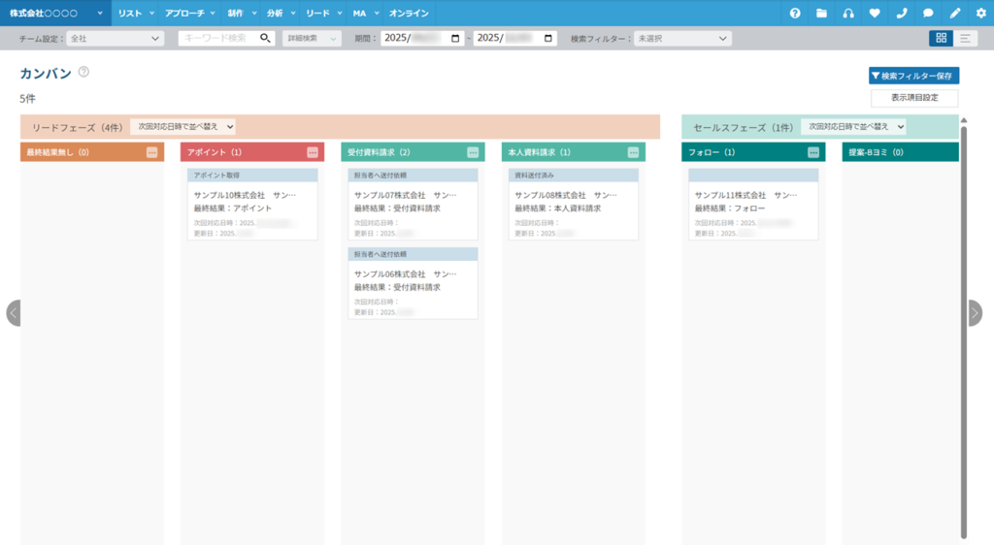
Task: Open リードフェーズ sort order dropdown
Action: [x=183, y=127]
